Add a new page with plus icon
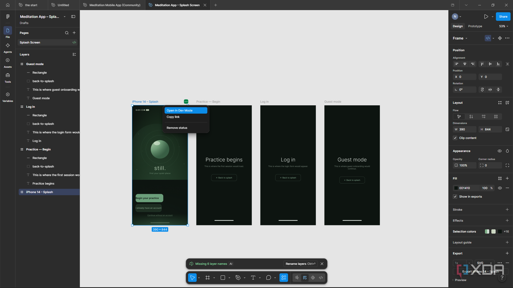The width and height of the screenshot is (513, 288). [74, 33]
